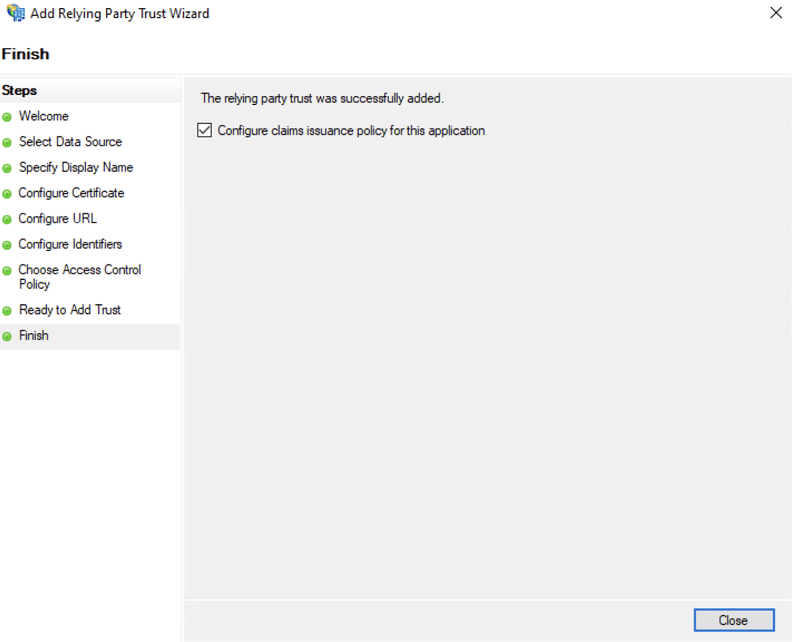This screenshot has height=642, width=792.
Task: Click the green indicator next to Ready to Add Trust
Action: 7,311
